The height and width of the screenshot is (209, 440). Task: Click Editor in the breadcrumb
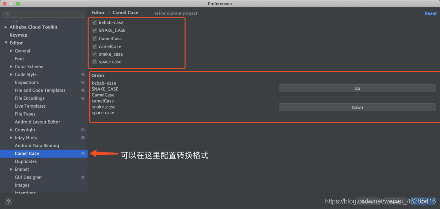(x=98, y=13)
